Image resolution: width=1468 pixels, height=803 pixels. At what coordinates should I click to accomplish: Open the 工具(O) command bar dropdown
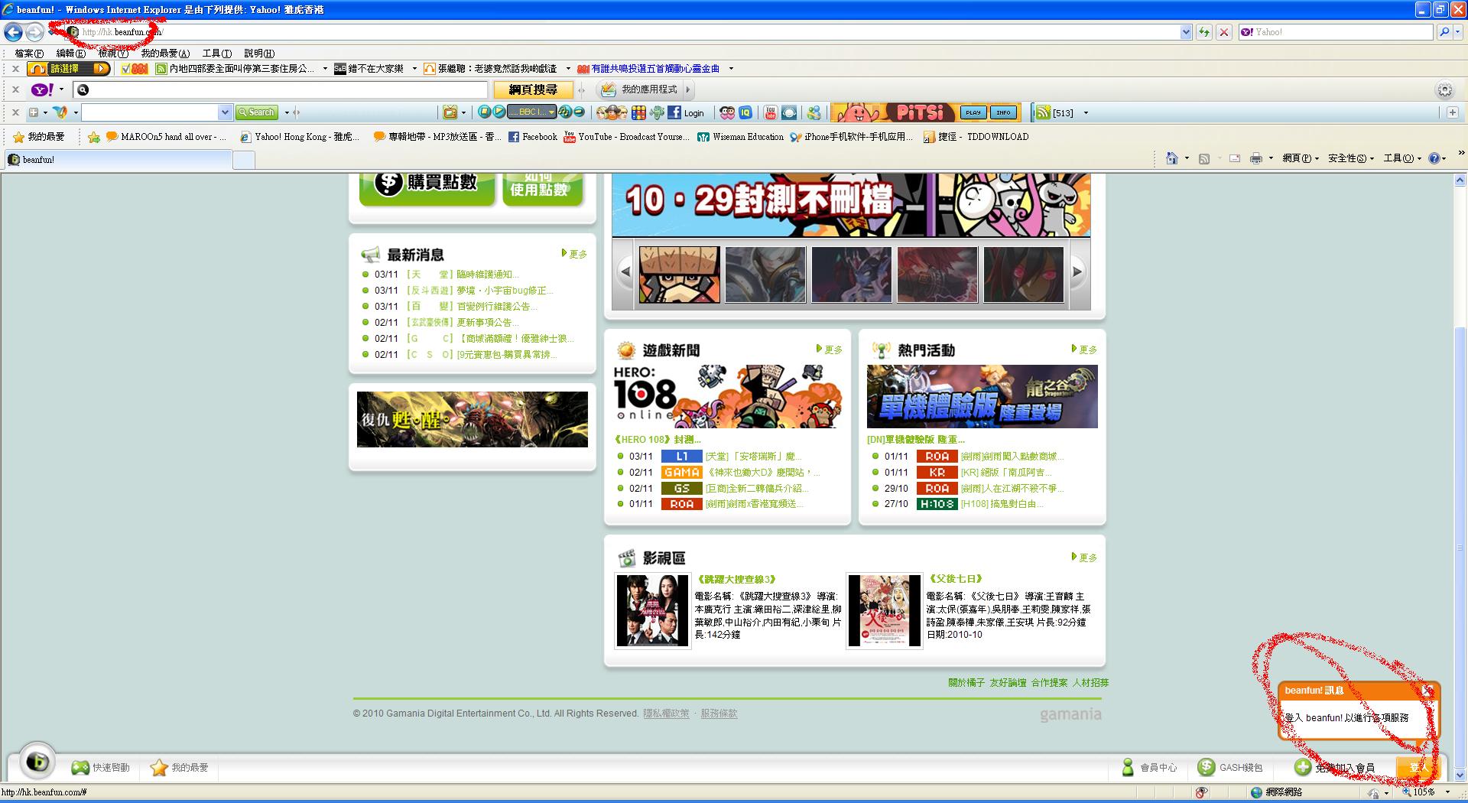click(x=1402, y=158)
